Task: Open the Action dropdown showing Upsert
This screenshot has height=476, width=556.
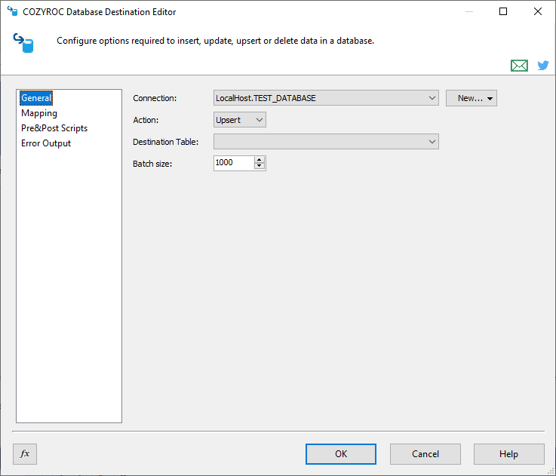Action: pyautogui.click(x=240, y=120)
